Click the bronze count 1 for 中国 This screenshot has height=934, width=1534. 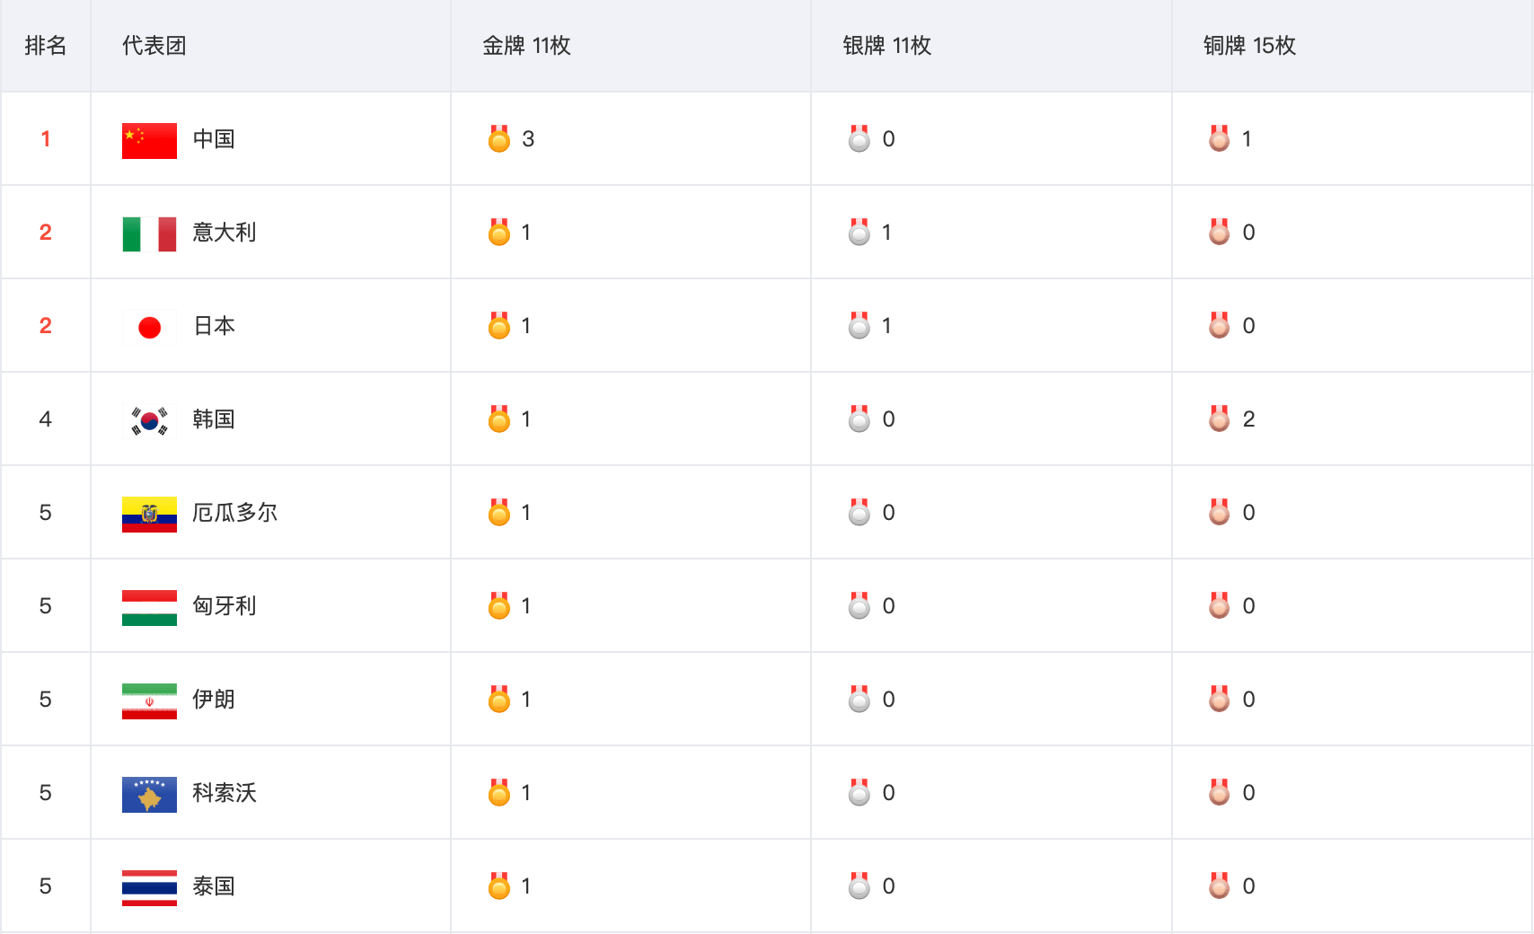coord(1247,139)
